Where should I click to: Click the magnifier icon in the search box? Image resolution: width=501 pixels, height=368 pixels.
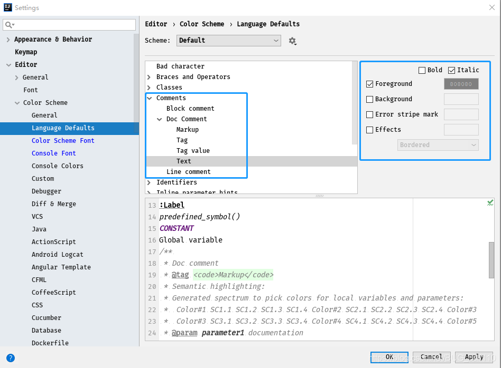10,24
